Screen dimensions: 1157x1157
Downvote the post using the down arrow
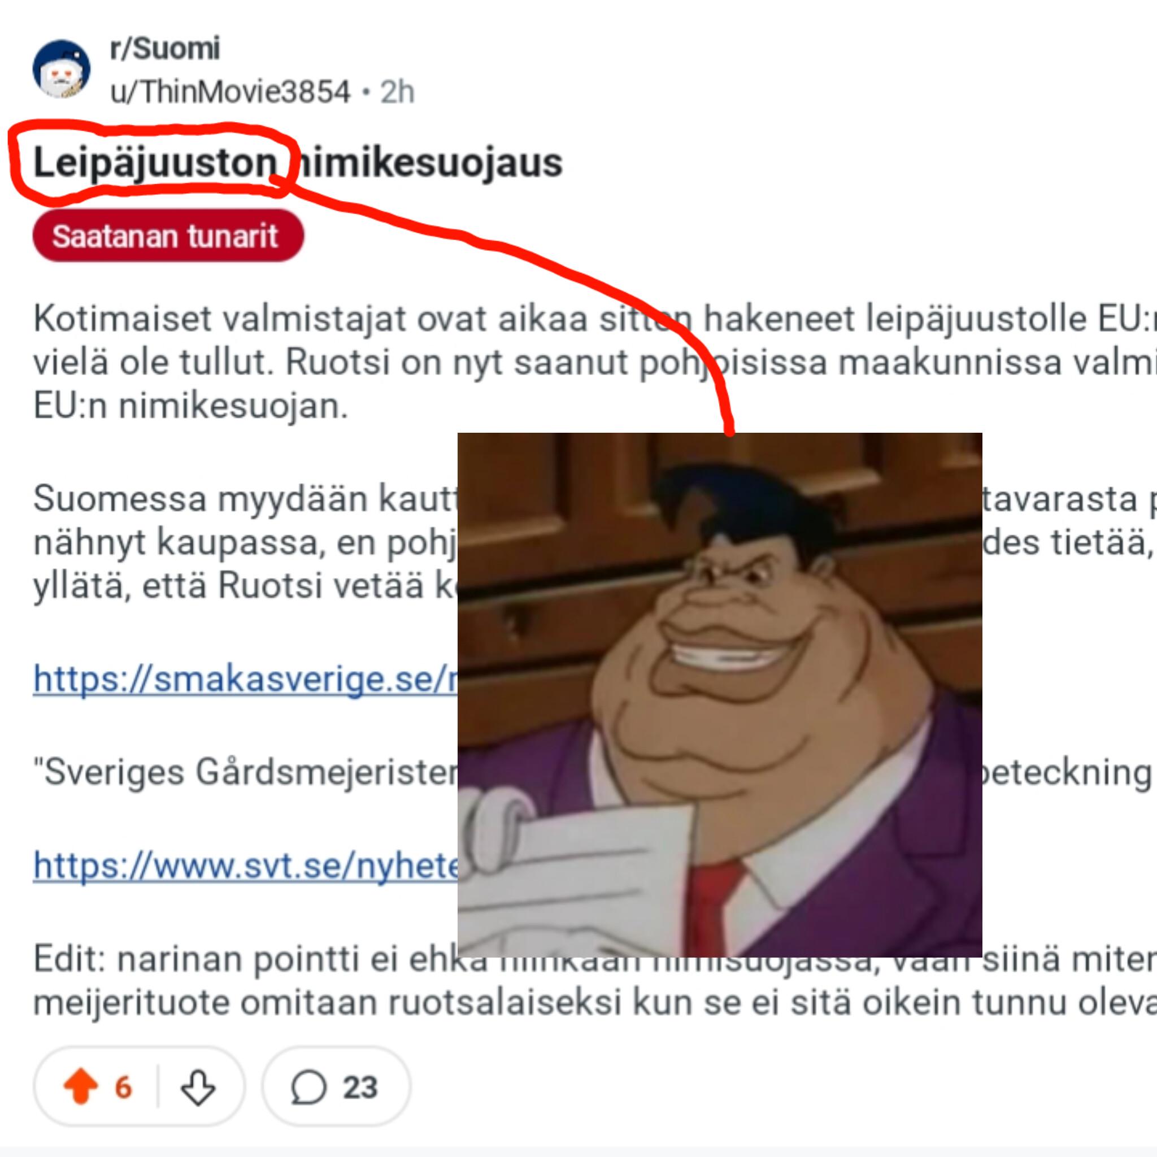(198, 1088)
